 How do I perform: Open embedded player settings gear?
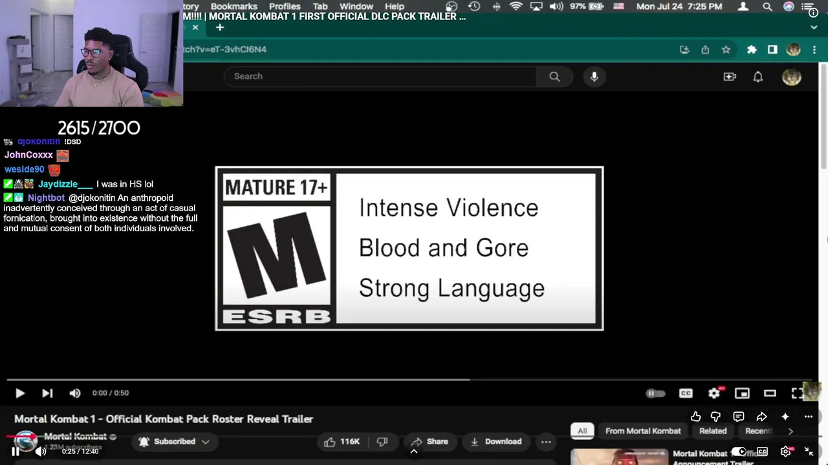714,393
